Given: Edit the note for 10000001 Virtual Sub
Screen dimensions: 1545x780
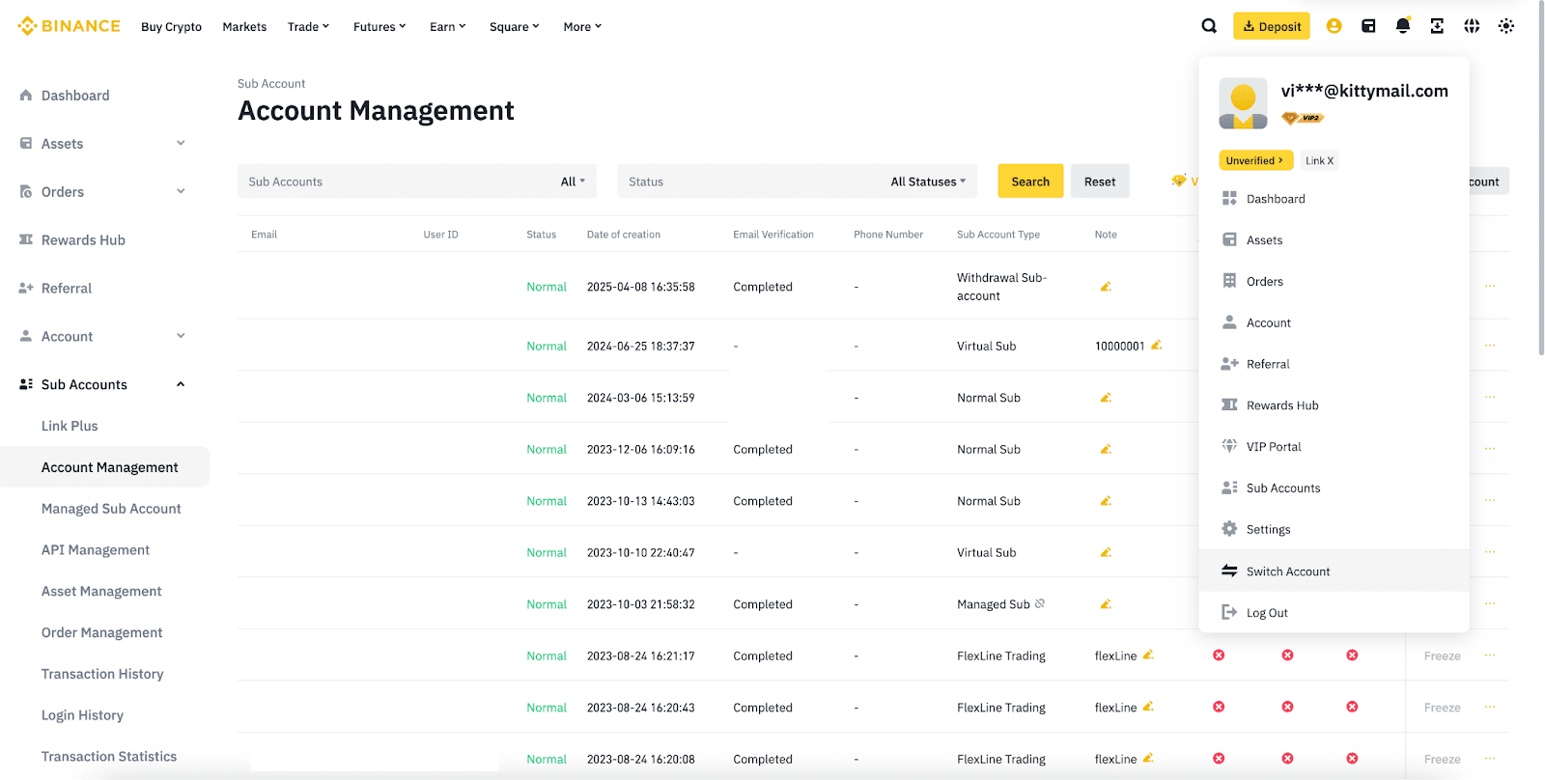Looking at the screenshot, I should coord(1156,346).
